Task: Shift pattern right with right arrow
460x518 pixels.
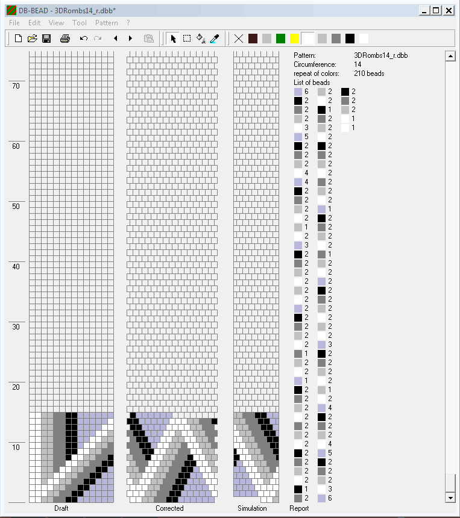Action: point(130,39)
